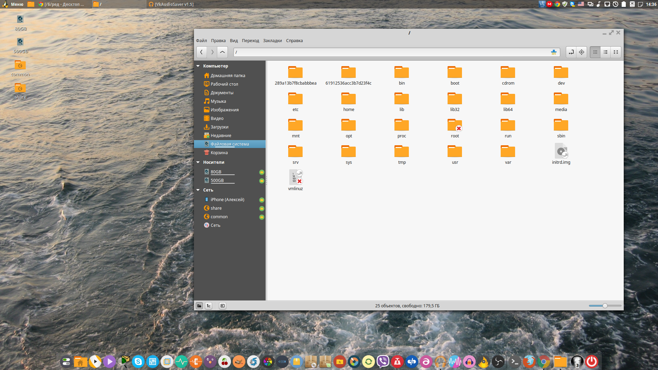Go back with the left arrow button
The width and height of the screenshot is (658, 370).
tap(202, 52)
